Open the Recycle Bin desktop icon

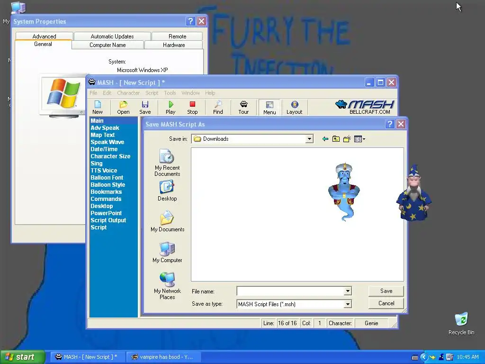[461, 323]
